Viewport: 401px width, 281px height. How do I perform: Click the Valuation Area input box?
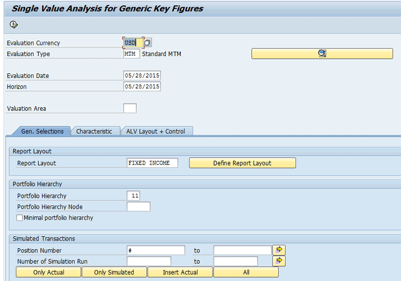130,108
